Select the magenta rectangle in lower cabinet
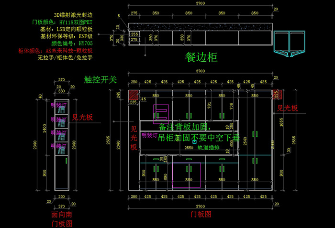The height and width of the screenshot is (228, 335). coord(185,175)
